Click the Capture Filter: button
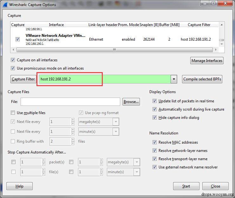The height and width of the screenshot is (198, 235). coord(23,79)
